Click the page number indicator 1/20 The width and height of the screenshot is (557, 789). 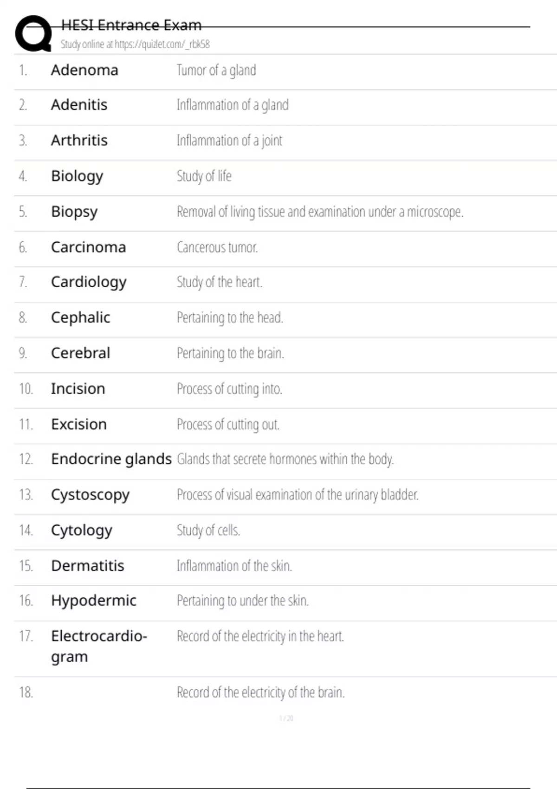coord(286,718)
